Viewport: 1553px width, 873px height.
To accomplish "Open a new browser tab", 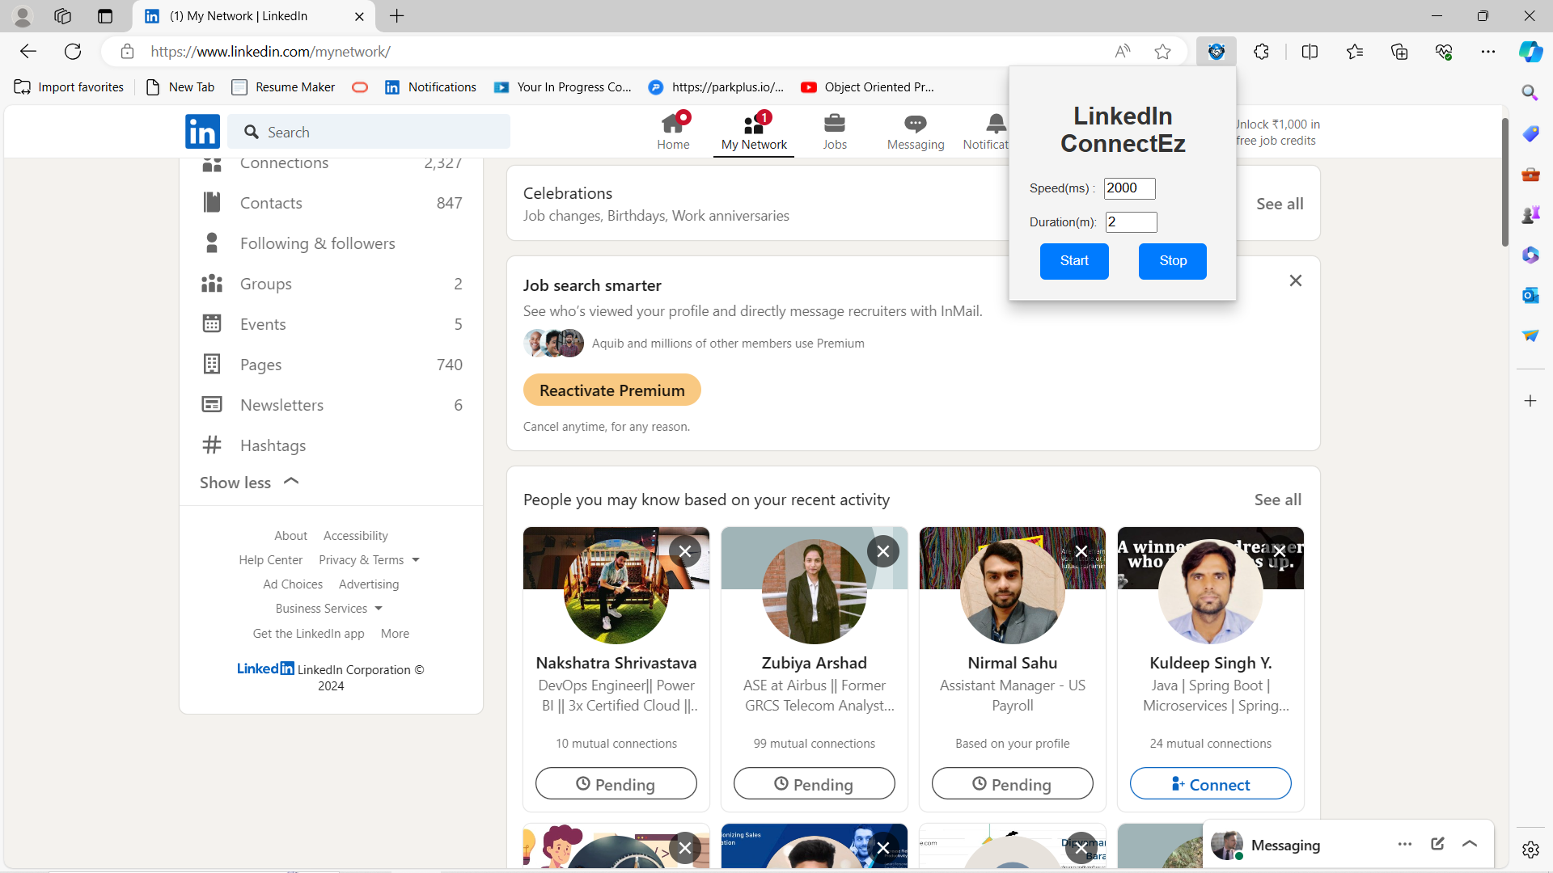I will coord(397,16).
